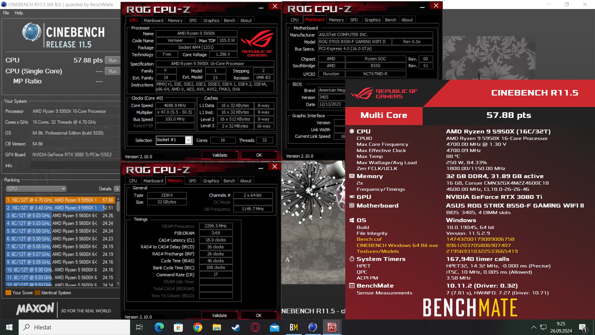Open Graphics tab in Mainboard CPU-Z window
Image resolution: width=595 pixels, height=335 pixels.
pyautogui.click(x=372, y=20)
